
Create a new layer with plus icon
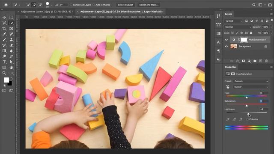[x=261, y=61]
